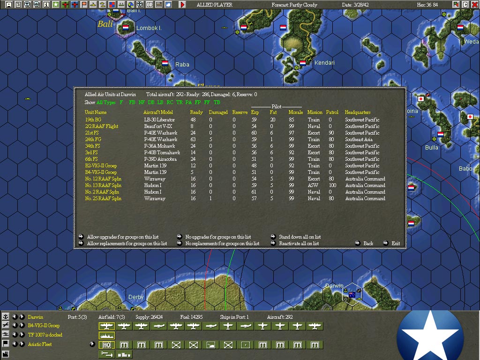Open the 24th FG unit

click(93, 139)
